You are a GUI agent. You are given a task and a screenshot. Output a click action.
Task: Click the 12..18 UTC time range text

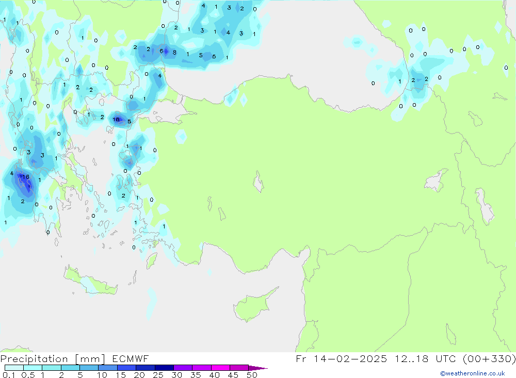point(426,358)
